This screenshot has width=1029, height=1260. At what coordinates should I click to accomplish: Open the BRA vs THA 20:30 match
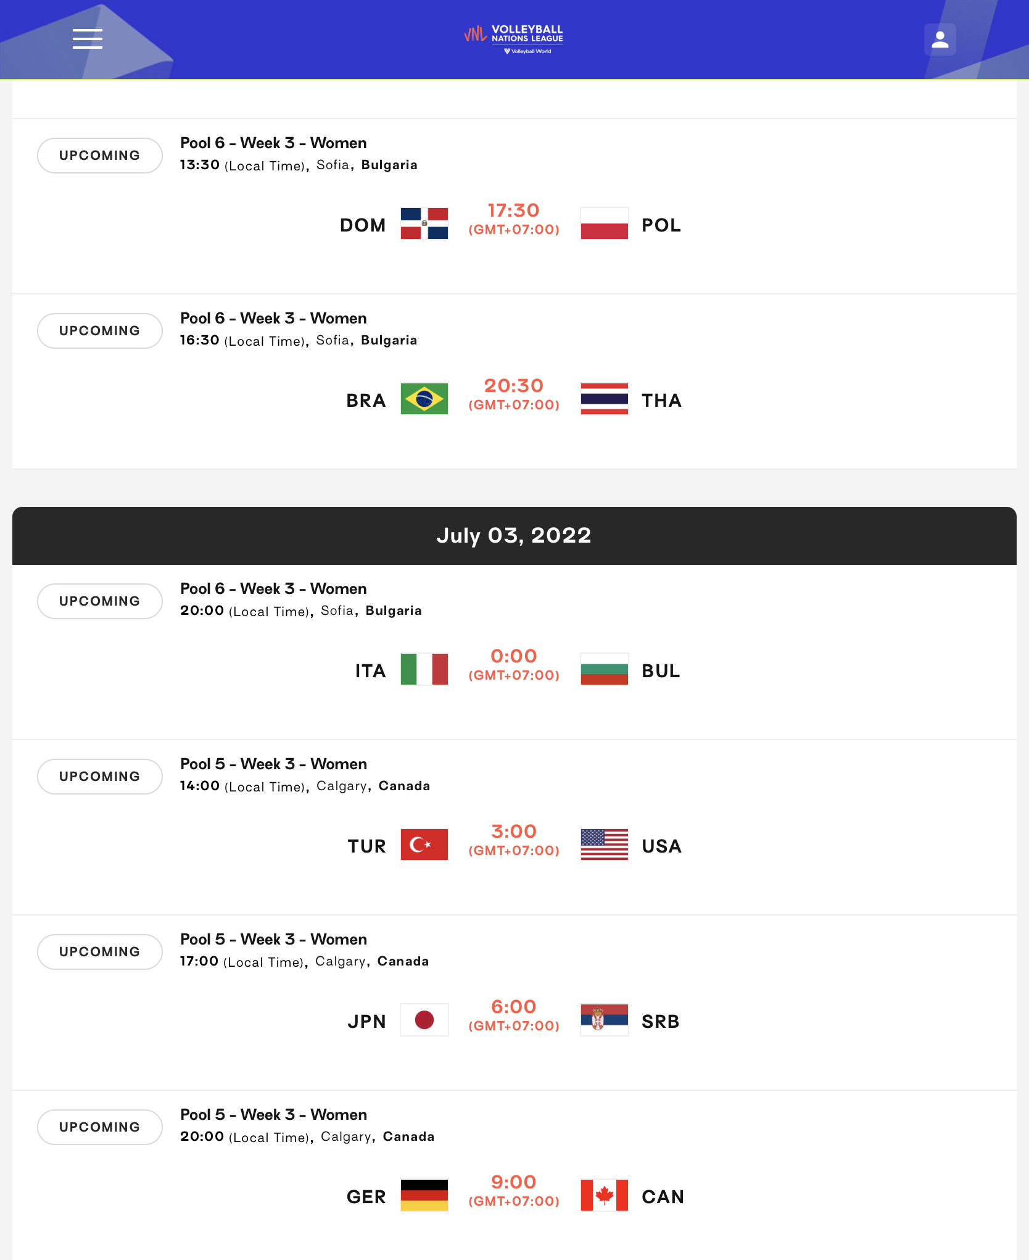[x=514, y=382]
